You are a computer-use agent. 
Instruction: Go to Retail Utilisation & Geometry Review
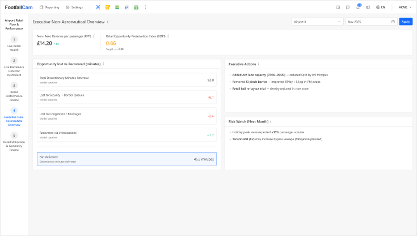pos(14,142)
